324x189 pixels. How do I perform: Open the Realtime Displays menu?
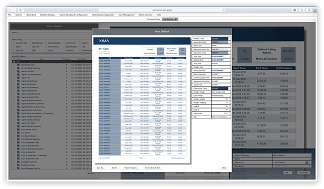click(48, 15)
